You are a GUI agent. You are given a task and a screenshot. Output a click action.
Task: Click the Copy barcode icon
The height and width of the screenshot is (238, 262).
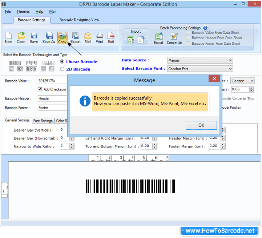63,38
